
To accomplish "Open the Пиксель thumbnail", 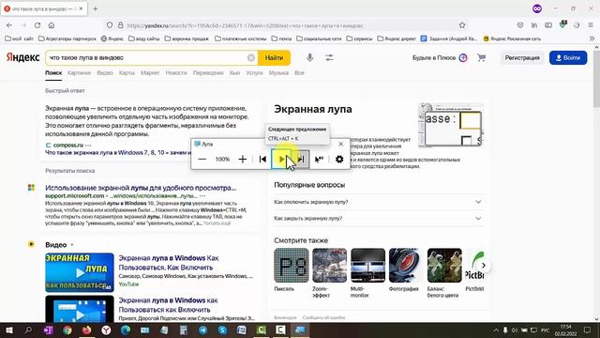I will (x=292, y=265).
